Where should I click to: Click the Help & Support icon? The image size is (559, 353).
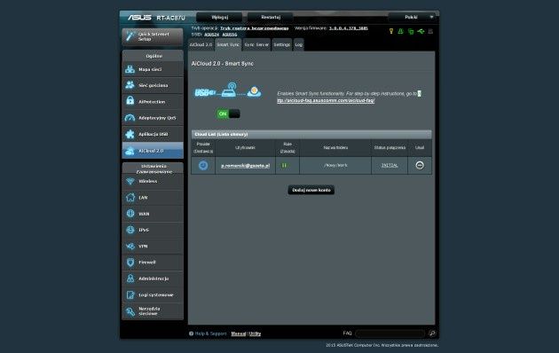(x=192, y=333)
